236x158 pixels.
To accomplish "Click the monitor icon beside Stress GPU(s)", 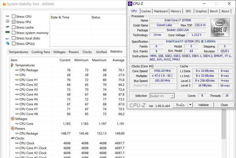I will [7, 43].
